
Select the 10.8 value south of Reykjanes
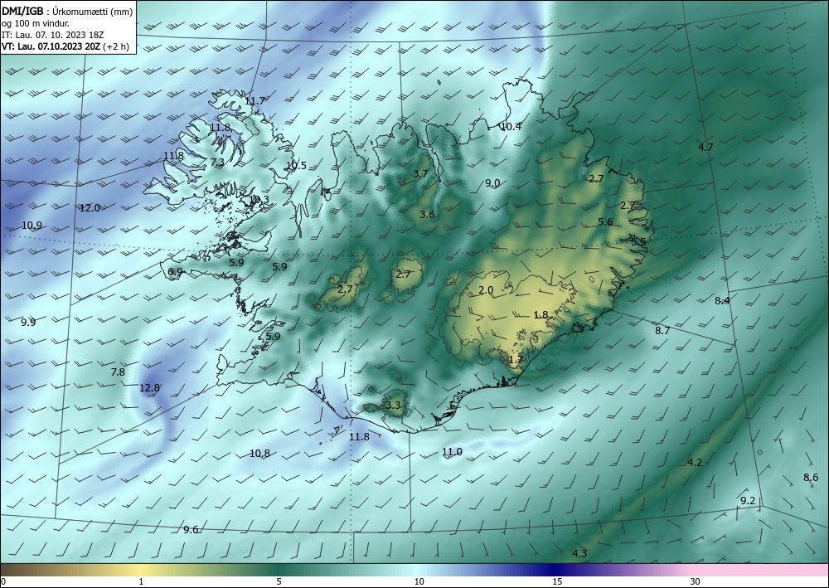[x=259, y=453]
